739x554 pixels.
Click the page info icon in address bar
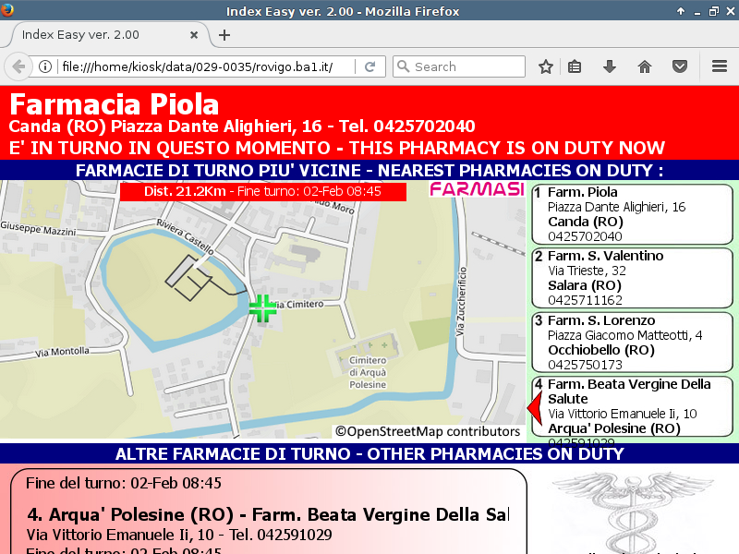[x=44, y=66]
